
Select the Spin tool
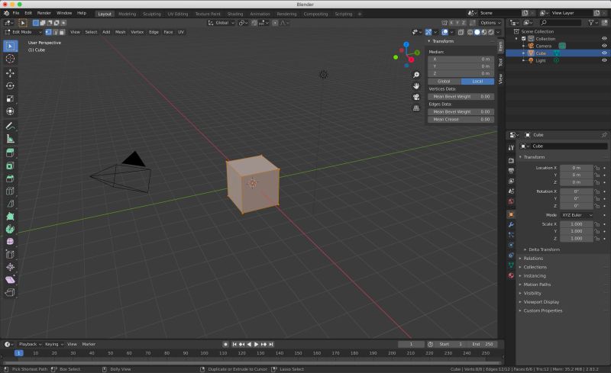(x=10, y=229)
